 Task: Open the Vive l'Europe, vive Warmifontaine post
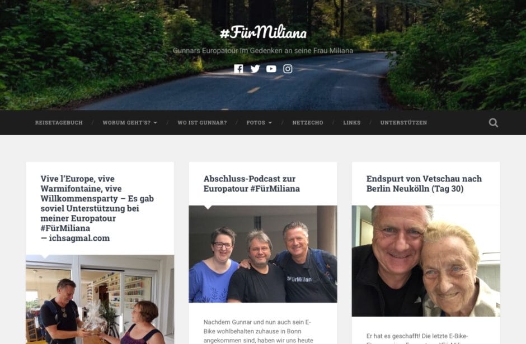pyautogui.click(x=97, y=208)
